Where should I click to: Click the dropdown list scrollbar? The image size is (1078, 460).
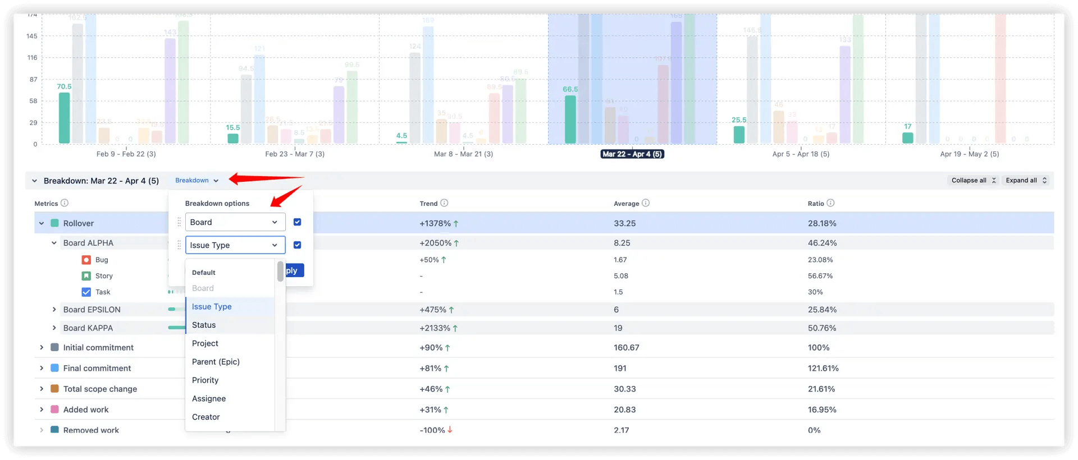(x=280, y=272)
